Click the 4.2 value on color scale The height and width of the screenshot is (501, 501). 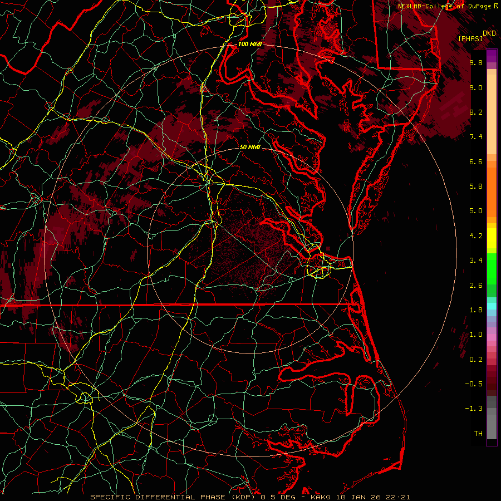(476, 236)
